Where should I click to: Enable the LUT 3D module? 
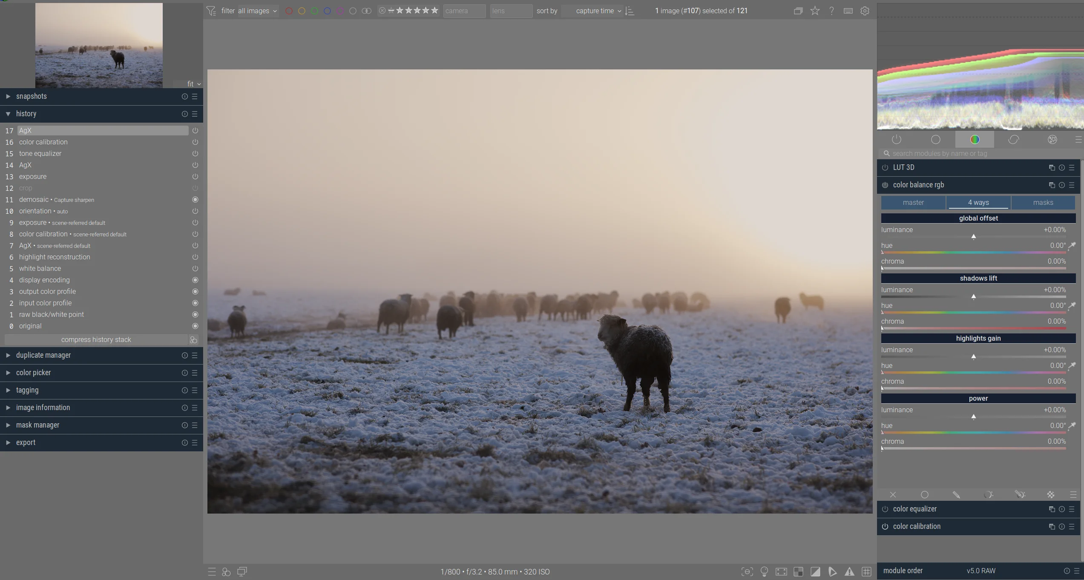pos(885,168)
